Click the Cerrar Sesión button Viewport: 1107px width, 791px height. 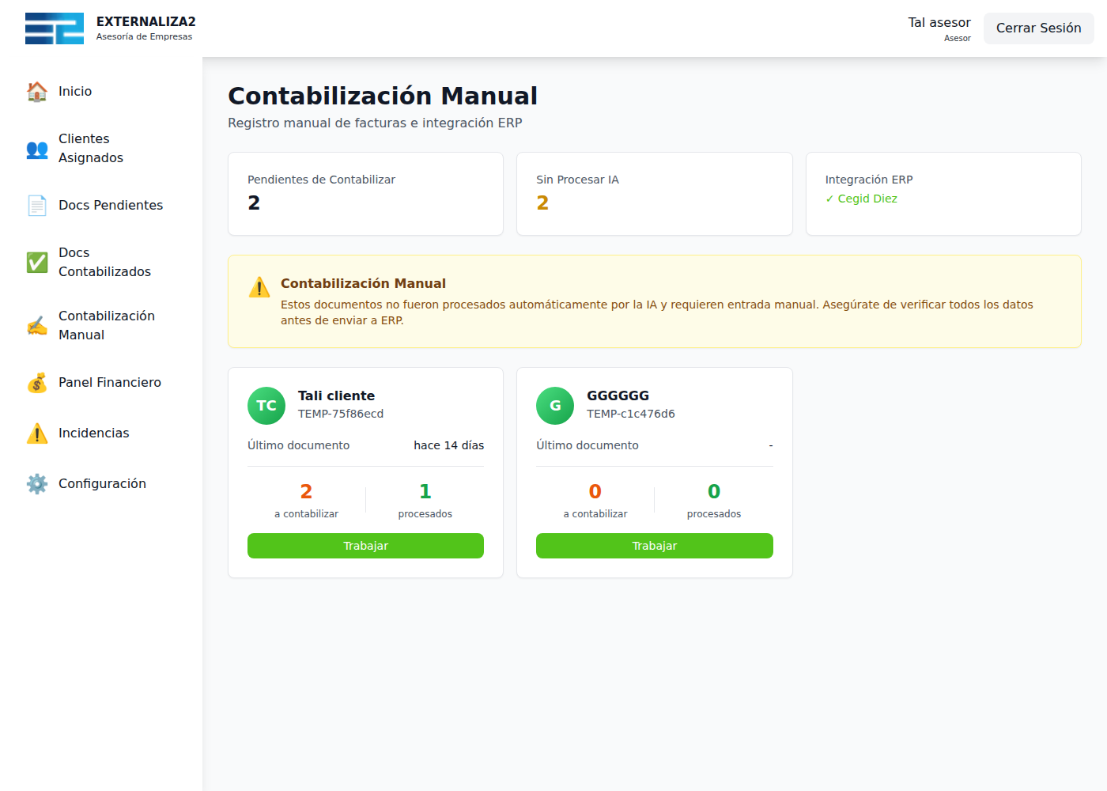1038,28
